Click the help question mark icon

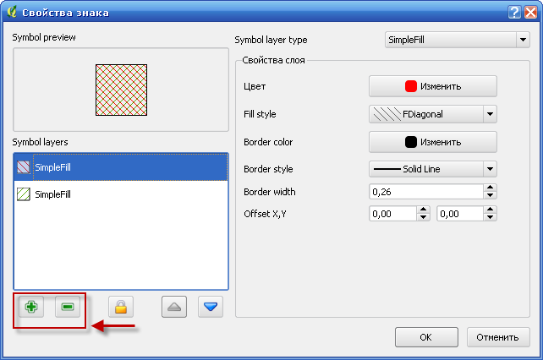pos(514,12)
